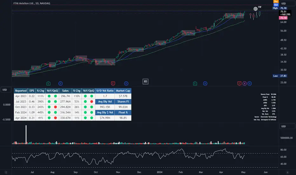
Task: Click the green earnings marker between Jul and Aug
Action: (x=48, y=83)
